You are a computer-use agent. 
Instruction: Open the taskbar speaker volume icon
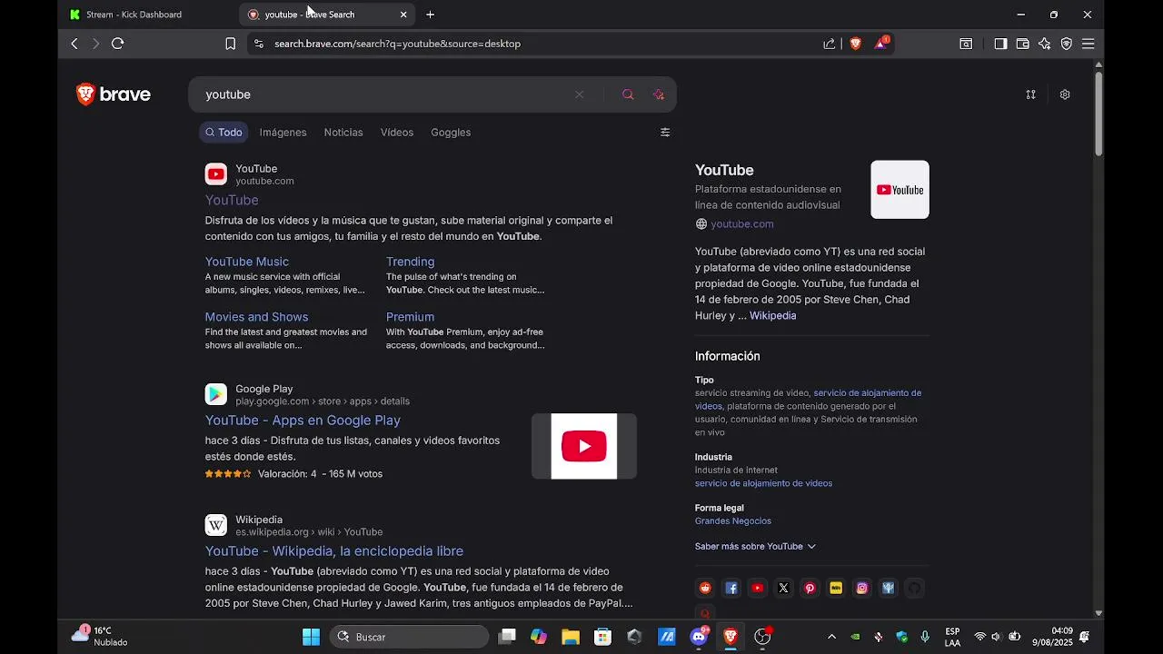(x=996, y=637)
